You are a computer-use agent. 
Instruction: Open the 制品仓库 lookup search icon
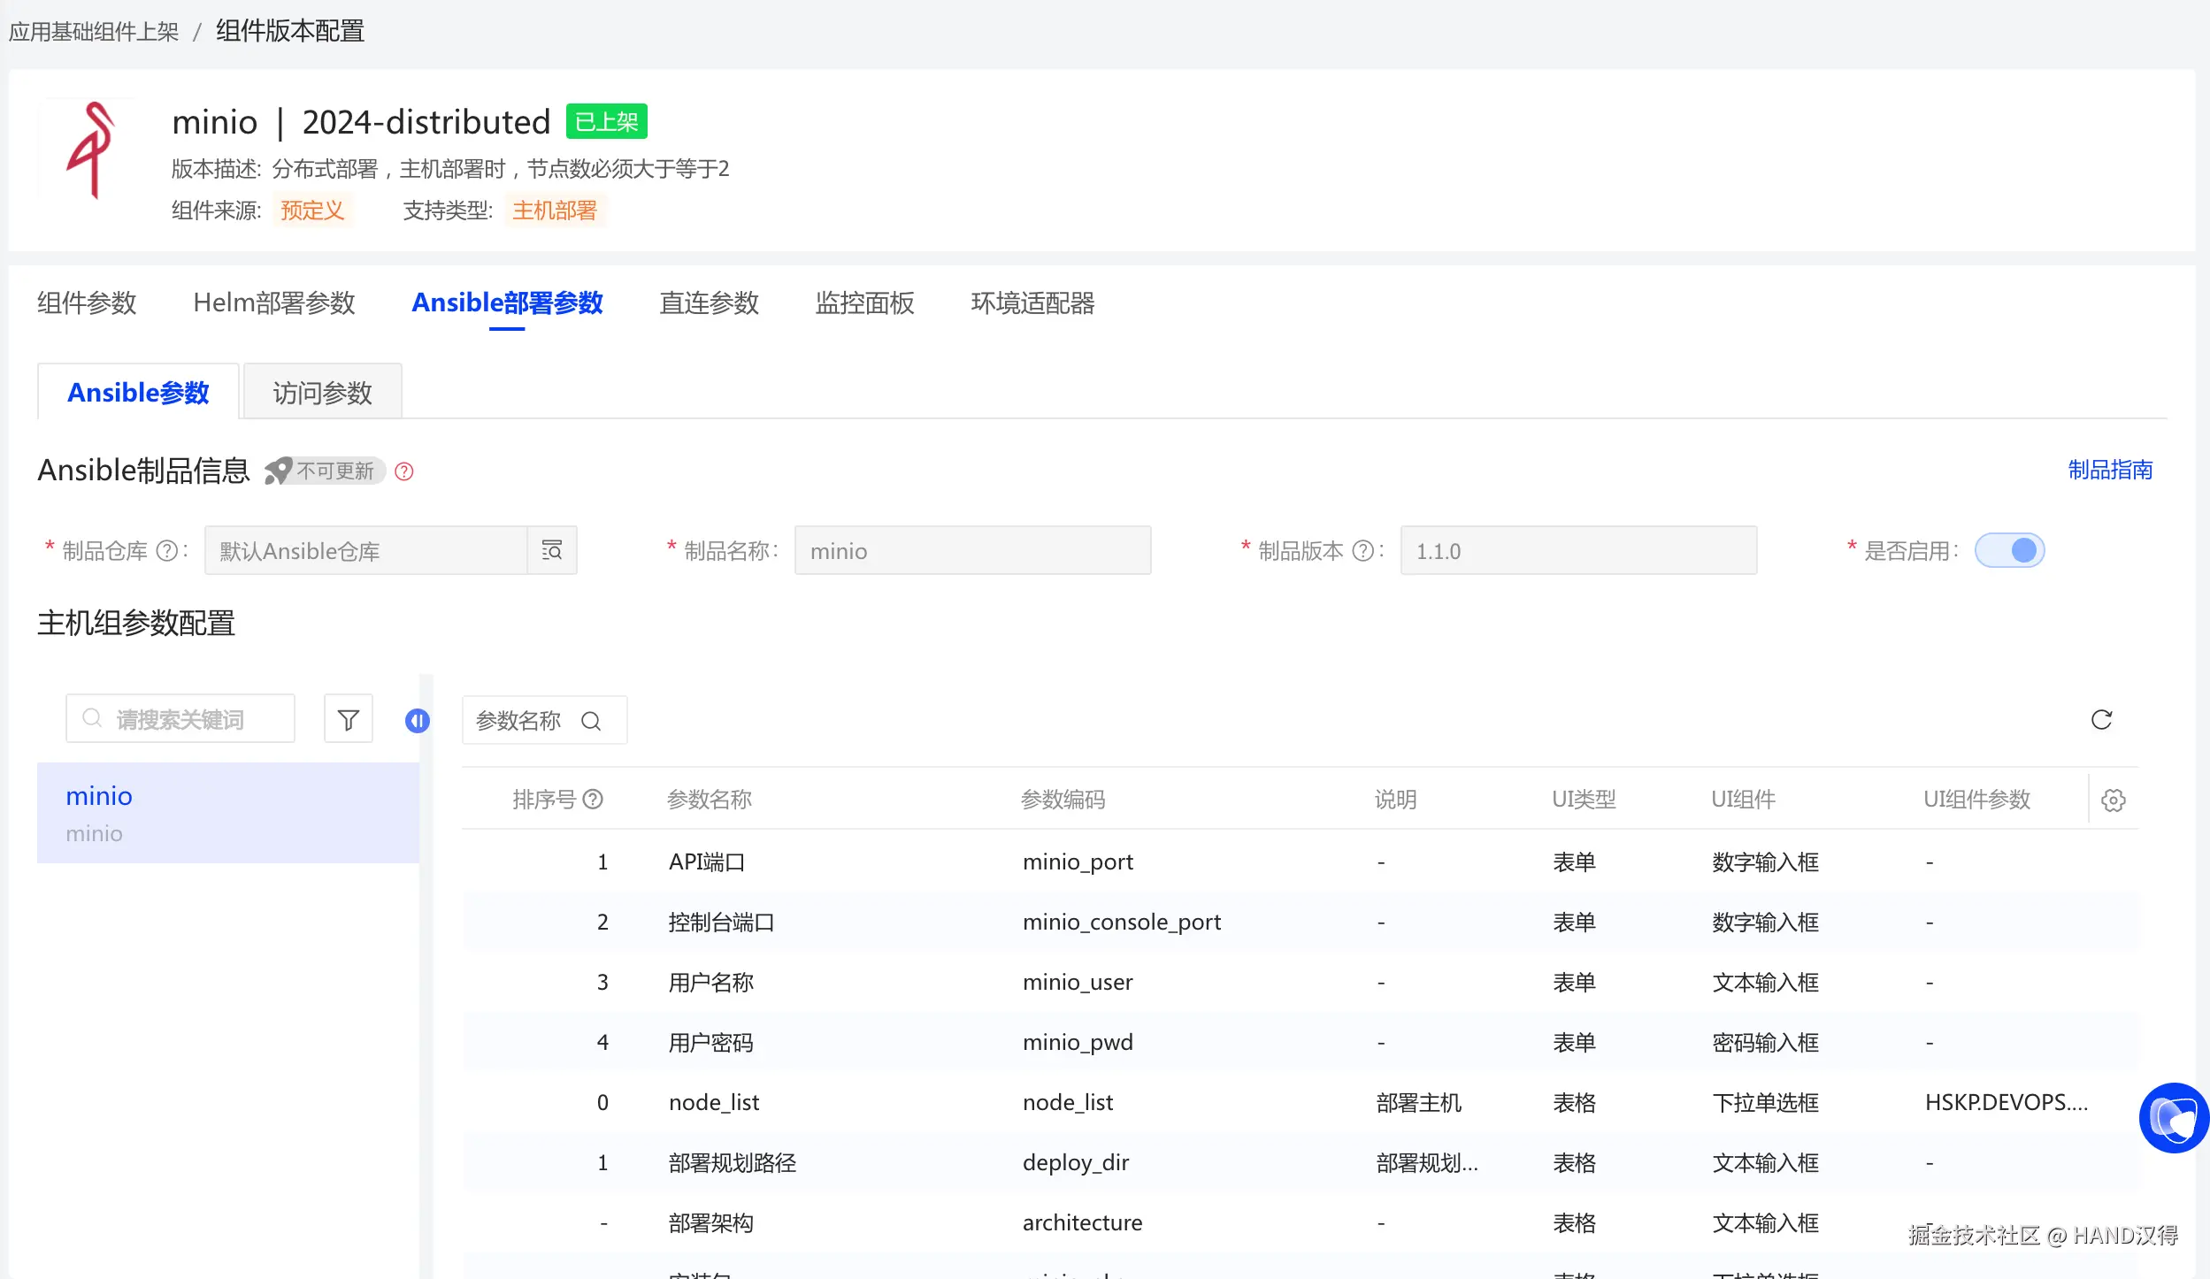coord(552,551)
